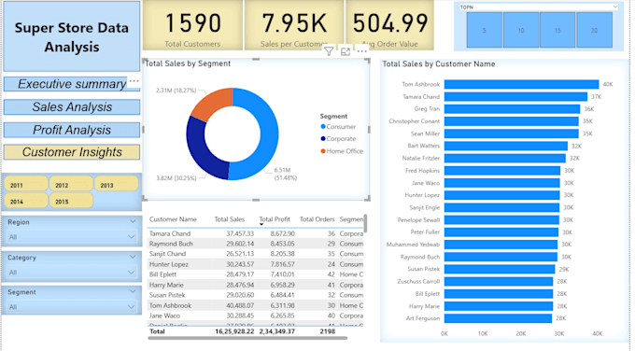Viewport: 635px width, 351px height.
Task: Click the 40,488.07 sales value cell
Action: [x=240, y=305]
